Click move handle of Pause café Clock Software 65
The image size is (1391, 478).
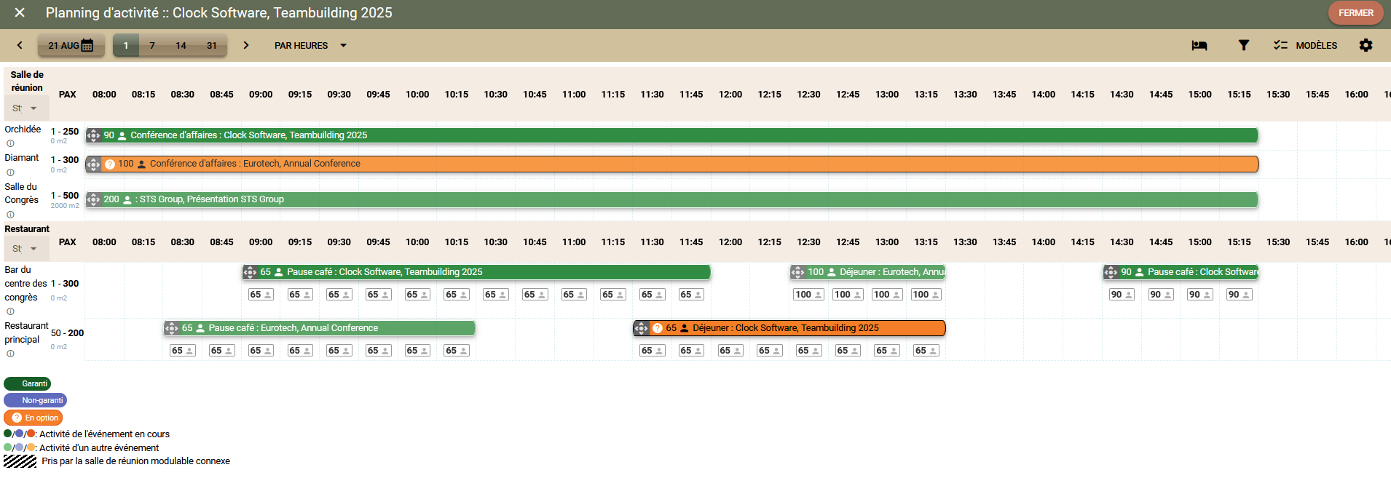(x=250, y=272)
